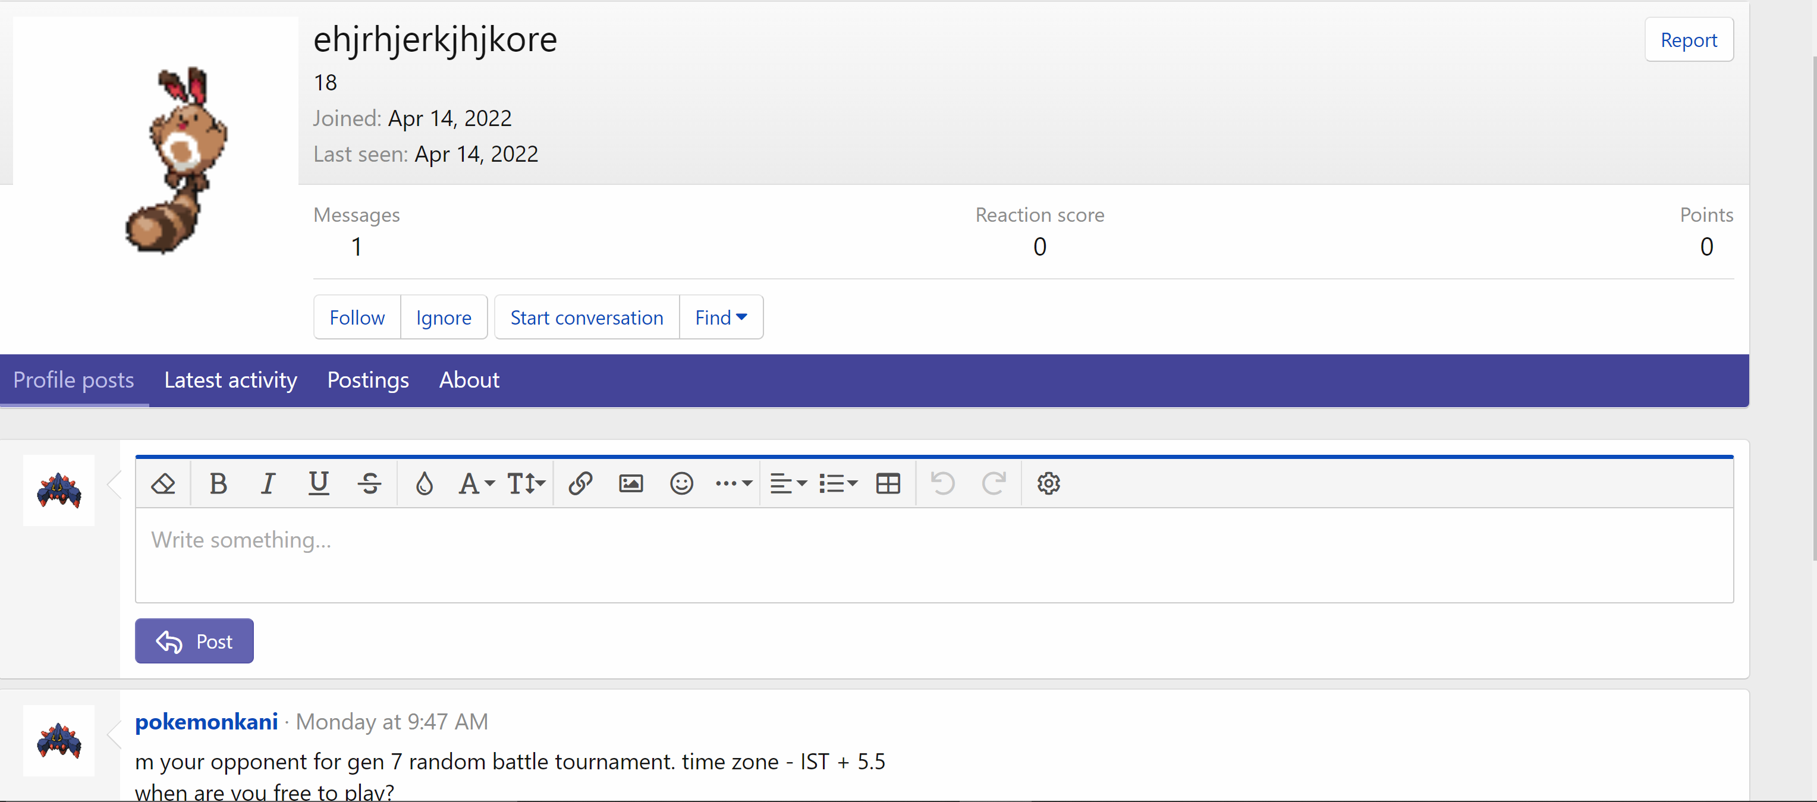Viewport: 1817px width, 802px height.
Task: Insert a link using chain icon
Action: tap(580, 484)
